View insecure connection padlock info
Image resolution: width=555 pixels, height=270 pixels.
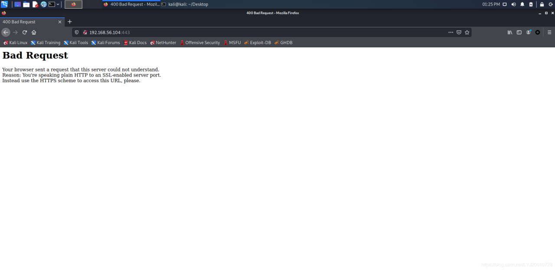[x=85, y=32]
